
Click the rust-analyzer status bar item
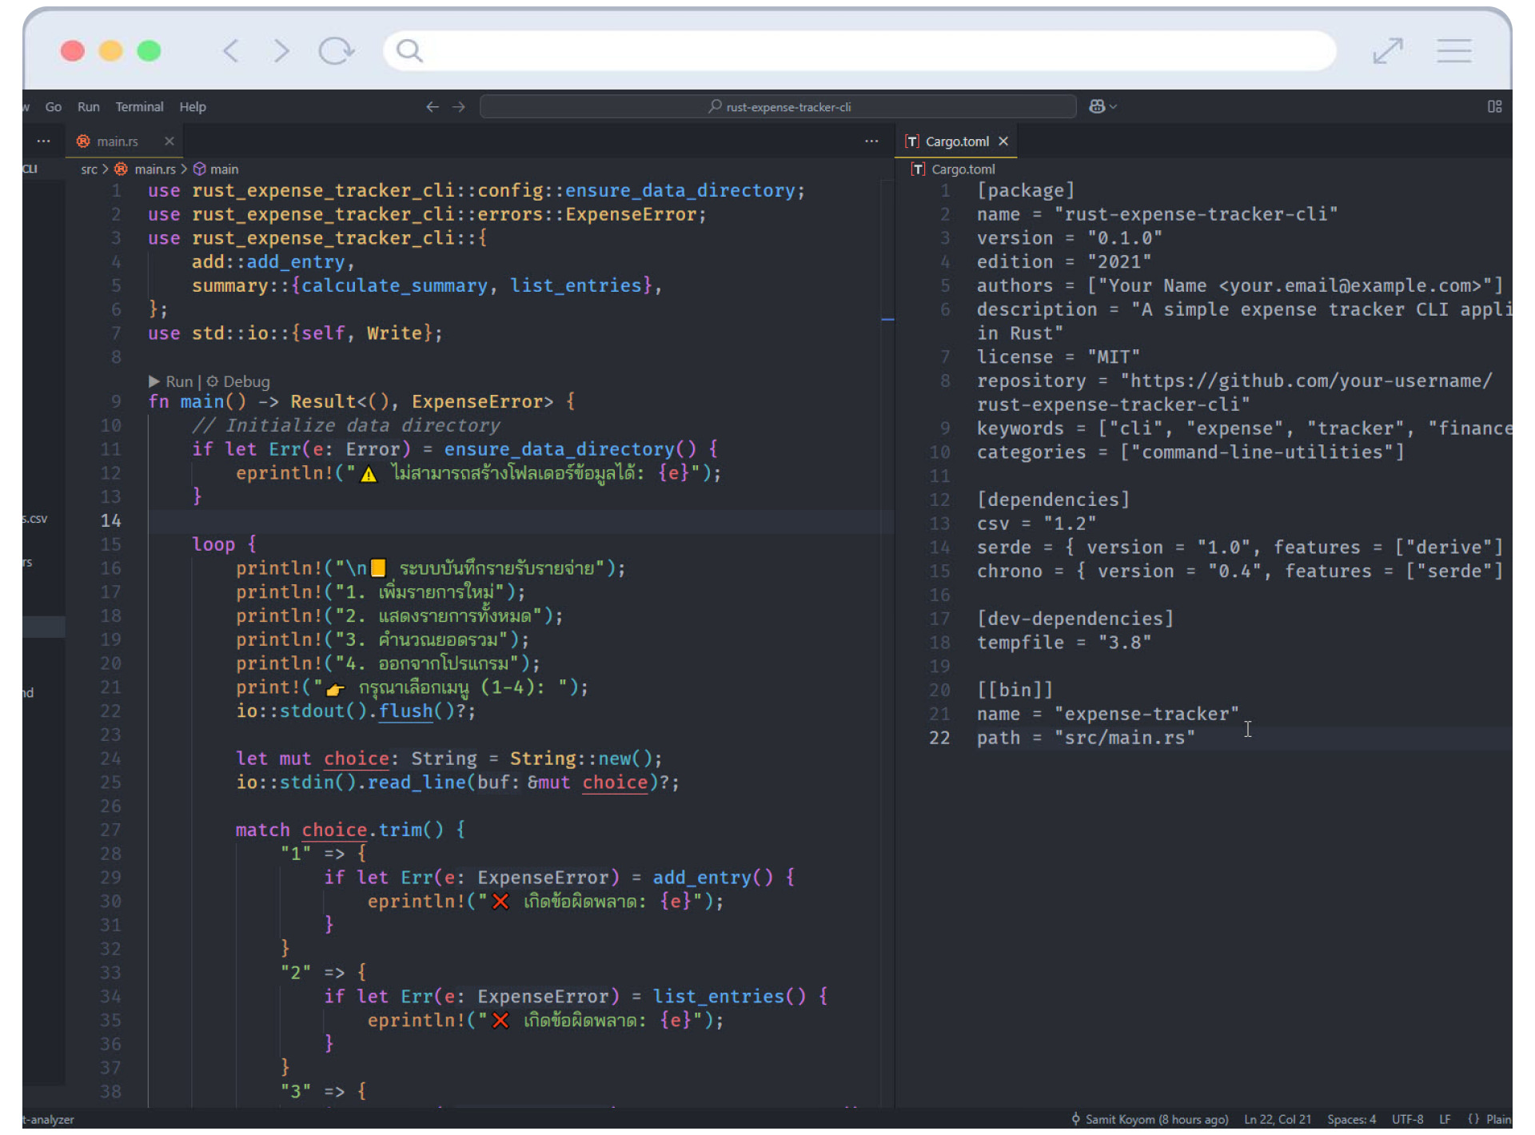48,1120
